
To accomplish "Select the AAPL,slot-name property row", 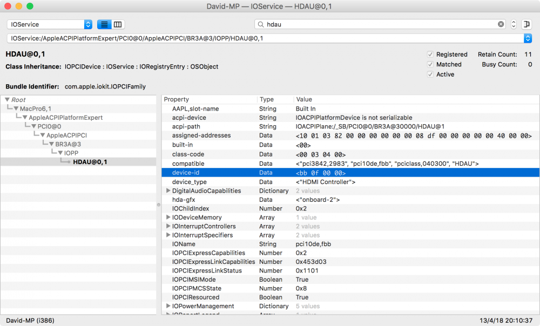I will [x=350, y=109].
